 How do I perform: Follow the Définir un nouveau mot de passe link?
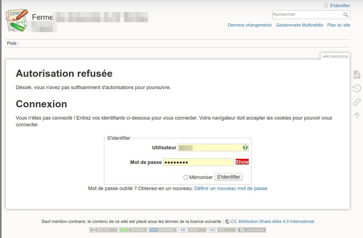230,188
